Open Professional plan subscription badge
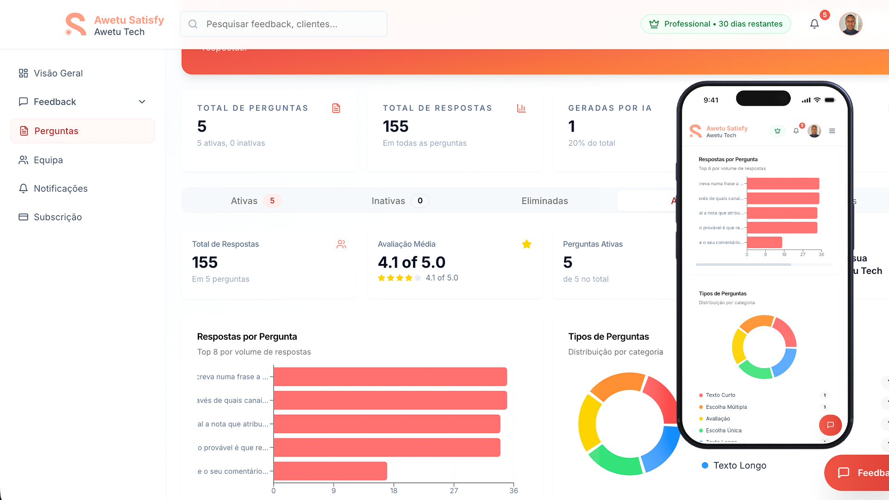The image size is (889, 500). tap(716, 24)
